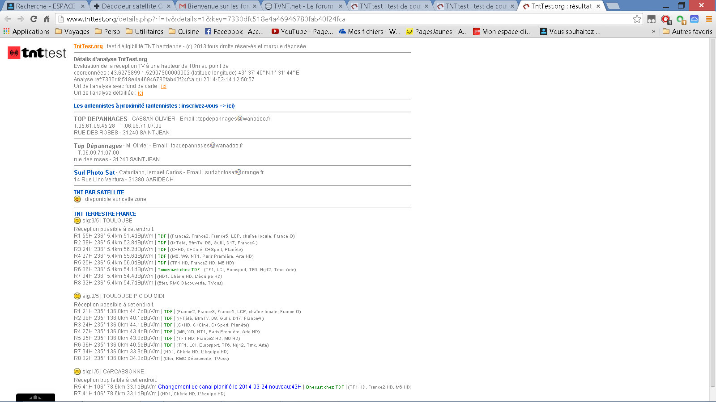Open the Mon espace client bookmark

click(502, 32)
